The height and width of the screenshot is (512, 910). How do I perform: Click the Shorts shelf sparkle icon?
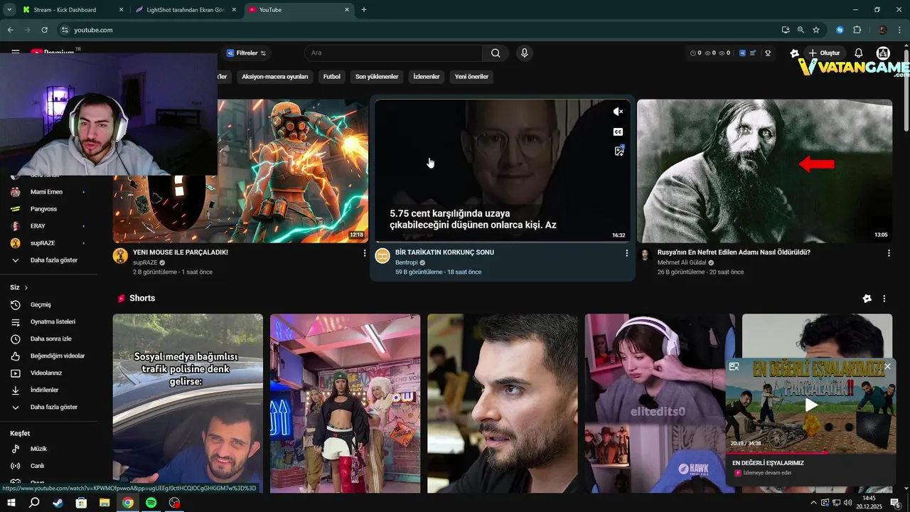pos(867,299)
